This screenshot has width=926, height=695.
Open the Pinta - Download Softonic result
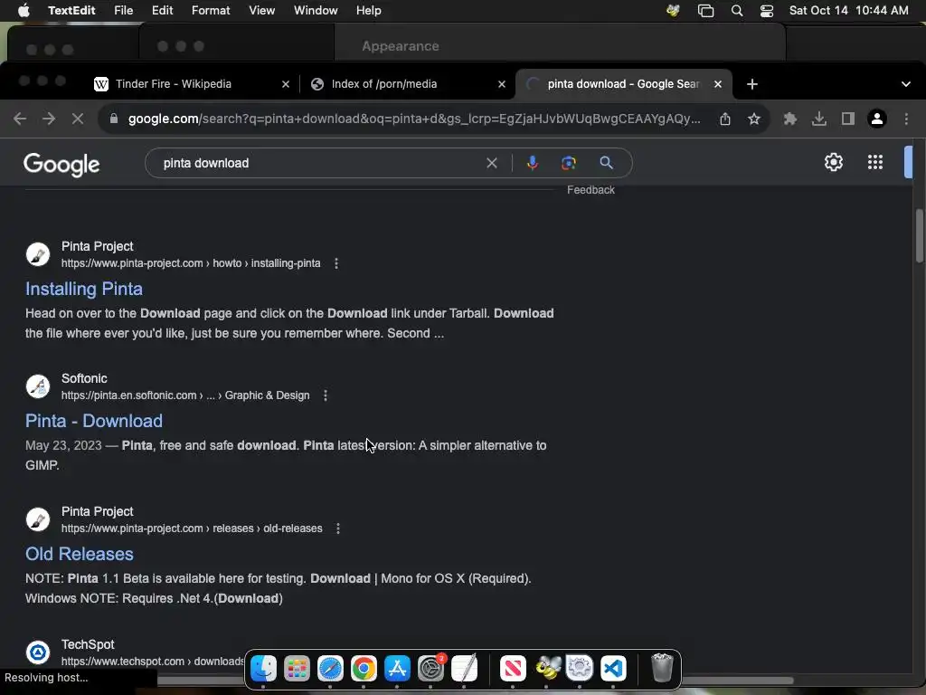point(94,421)
